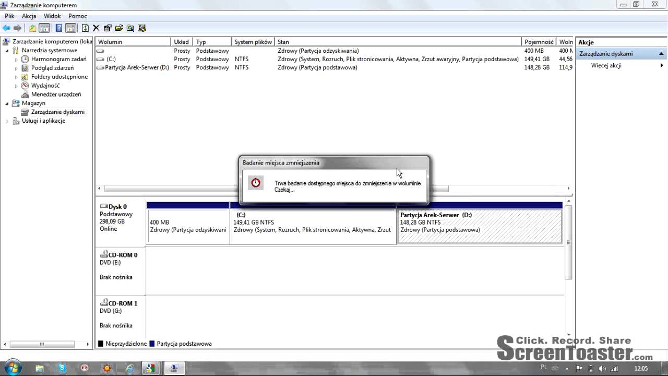Sort by the Wolumin column header

coord(133,42)
